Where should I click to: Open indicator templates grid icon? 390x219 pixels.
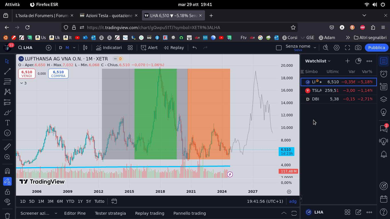pos(130,48)
